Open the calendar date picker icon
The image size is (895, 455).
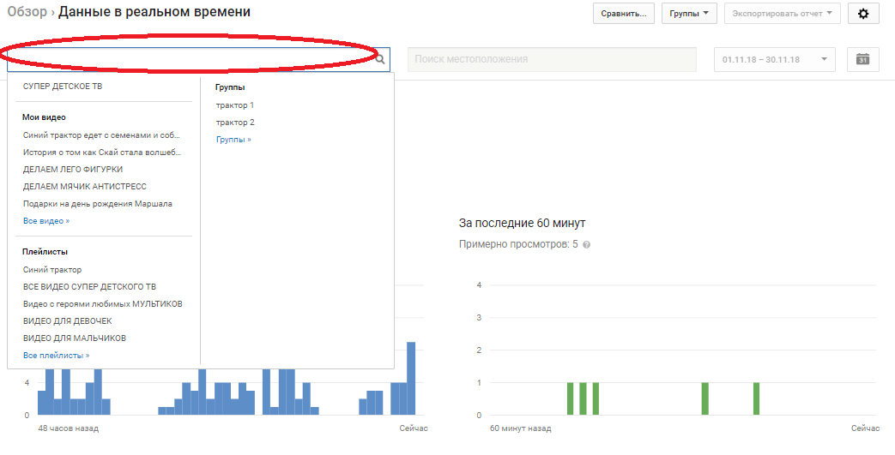click(x=862, y=59)
